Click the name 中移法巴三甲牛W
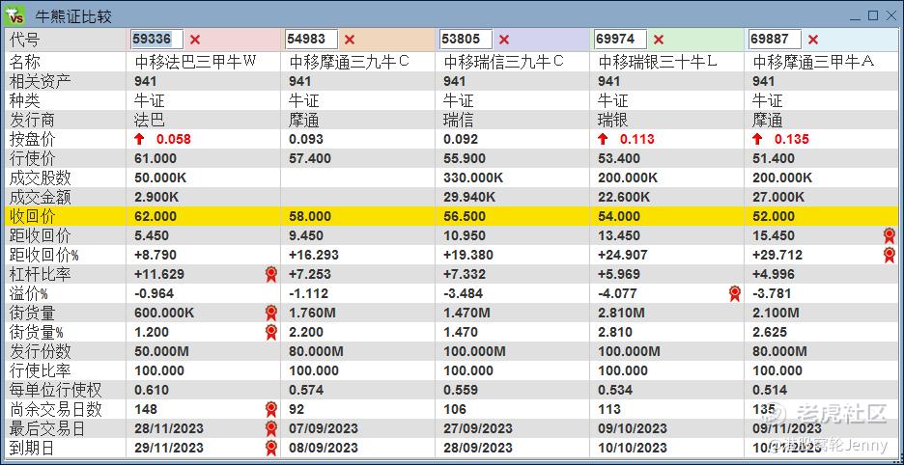Image resolution: width=904 pixels, height=465 pixels. [195, 62]
